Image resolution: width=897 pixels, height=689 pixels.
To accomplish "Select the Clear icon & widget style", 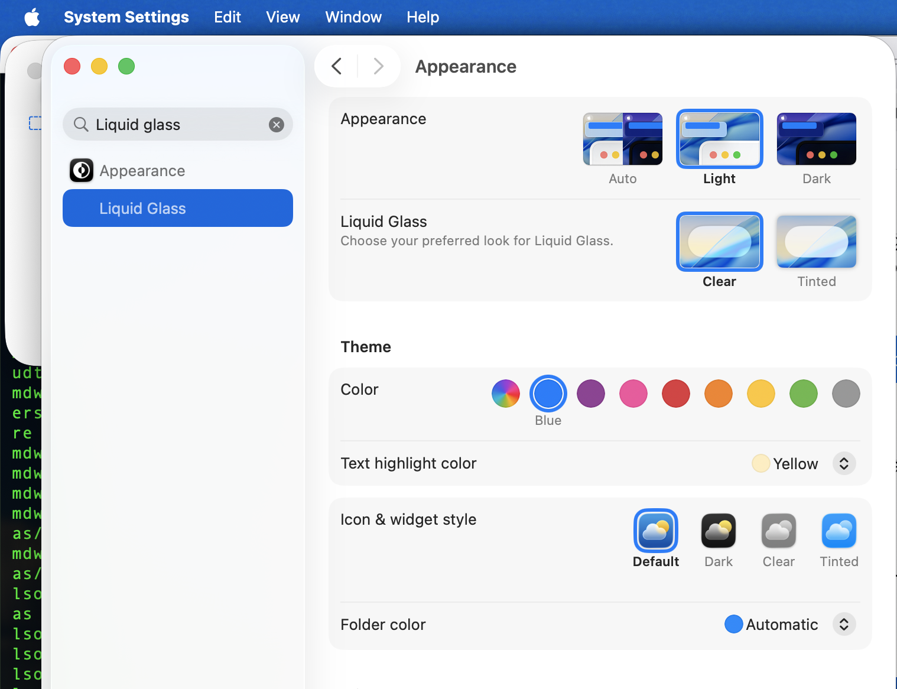I will [x=779, y=531].
